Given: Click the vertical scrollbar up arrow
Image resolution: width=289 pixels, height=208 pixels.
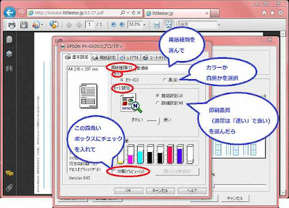Looking at the screenshot, I should click(x=283, y=34).
